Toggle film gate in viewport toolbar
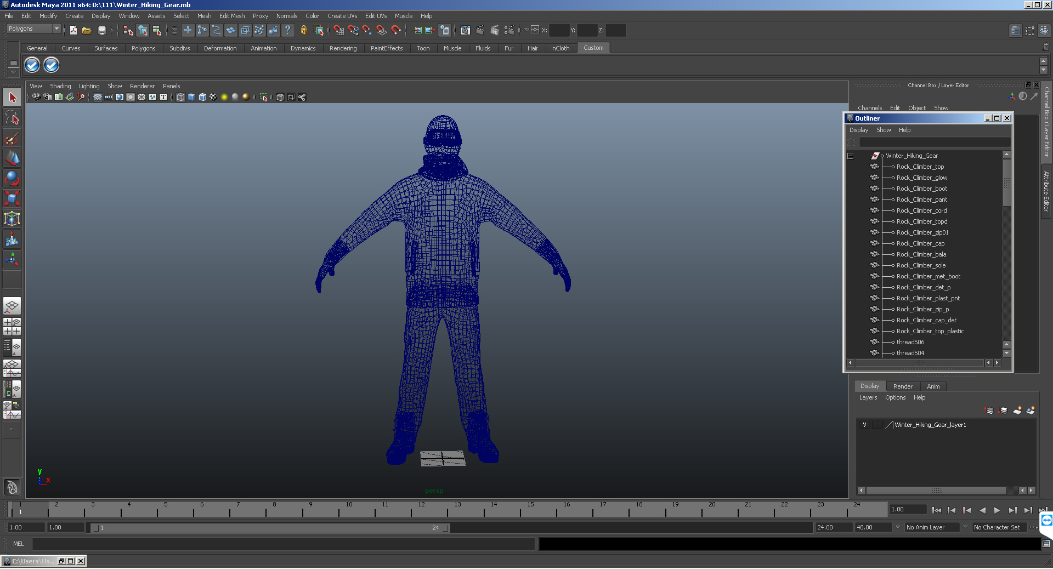 click(x=109, y=97)
